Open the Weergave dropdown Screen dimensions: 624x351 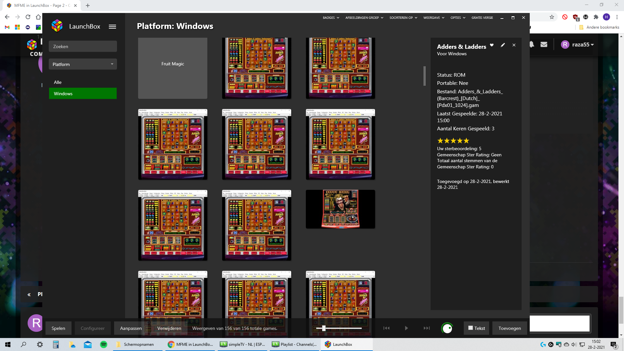pos(434,18)
